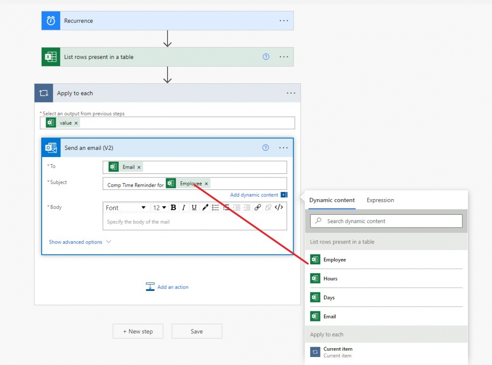Toggle Italic formatting for the email body
The image size is (492, 365).
[183, 207]
